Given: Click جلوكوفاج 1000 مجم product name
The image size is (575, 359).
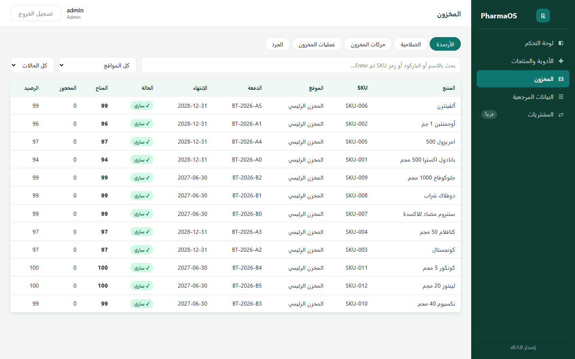Looking at the screenshot, I should 432,178.
